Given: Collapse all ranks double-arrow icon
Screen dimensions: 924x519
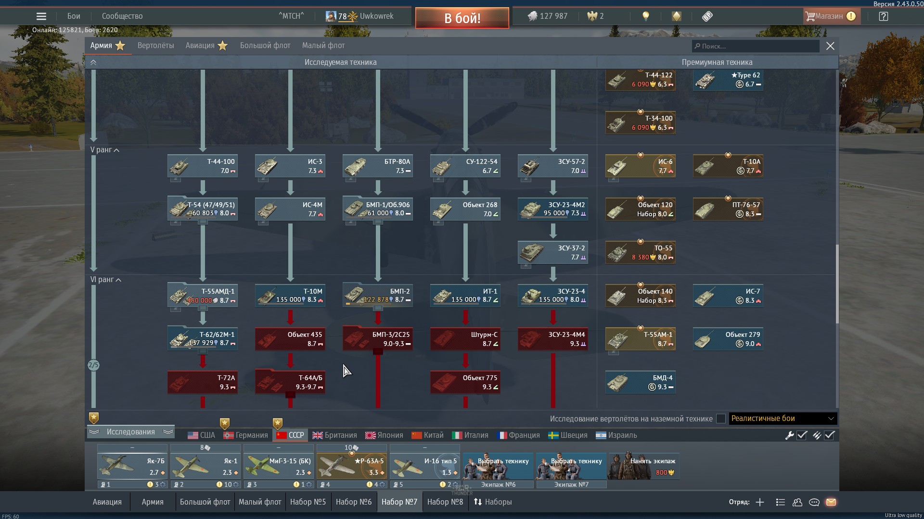Looking at the screenshot, I should (93, 62).
